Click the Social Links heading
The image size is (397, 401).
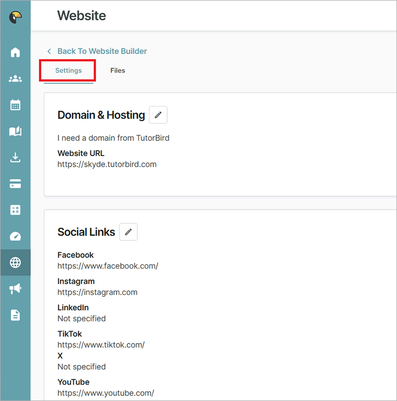[86, 232]
